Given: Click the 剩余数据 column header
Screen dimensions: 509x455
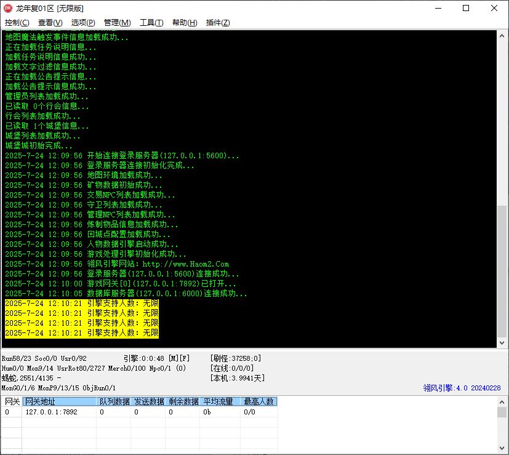Looking at the screenshot, I should (x=183, y=401).
